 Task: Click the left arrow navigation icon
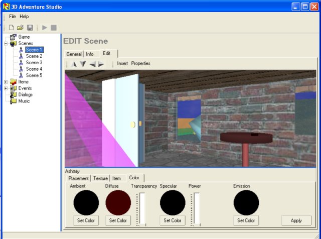coord(93,64)
